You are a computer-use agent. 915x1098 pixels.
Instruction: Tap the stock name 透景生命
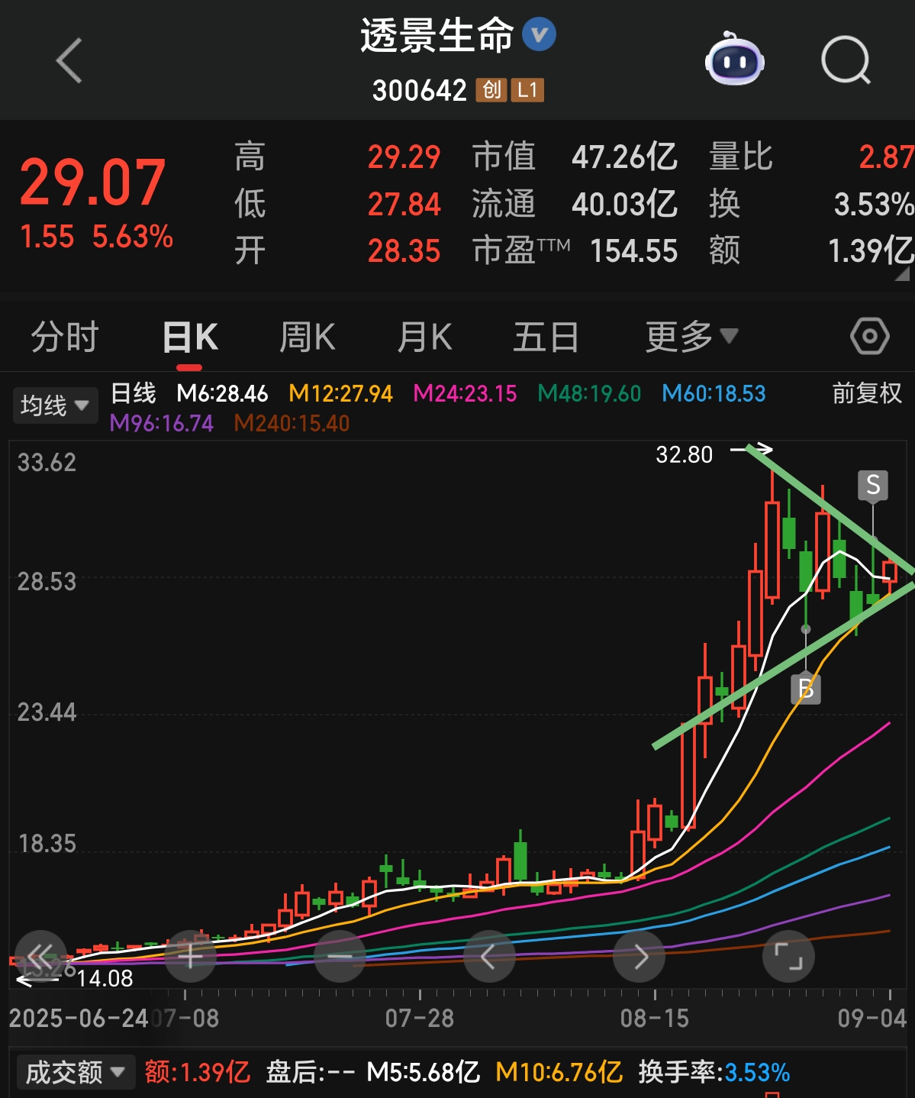(x=437, y=35)
